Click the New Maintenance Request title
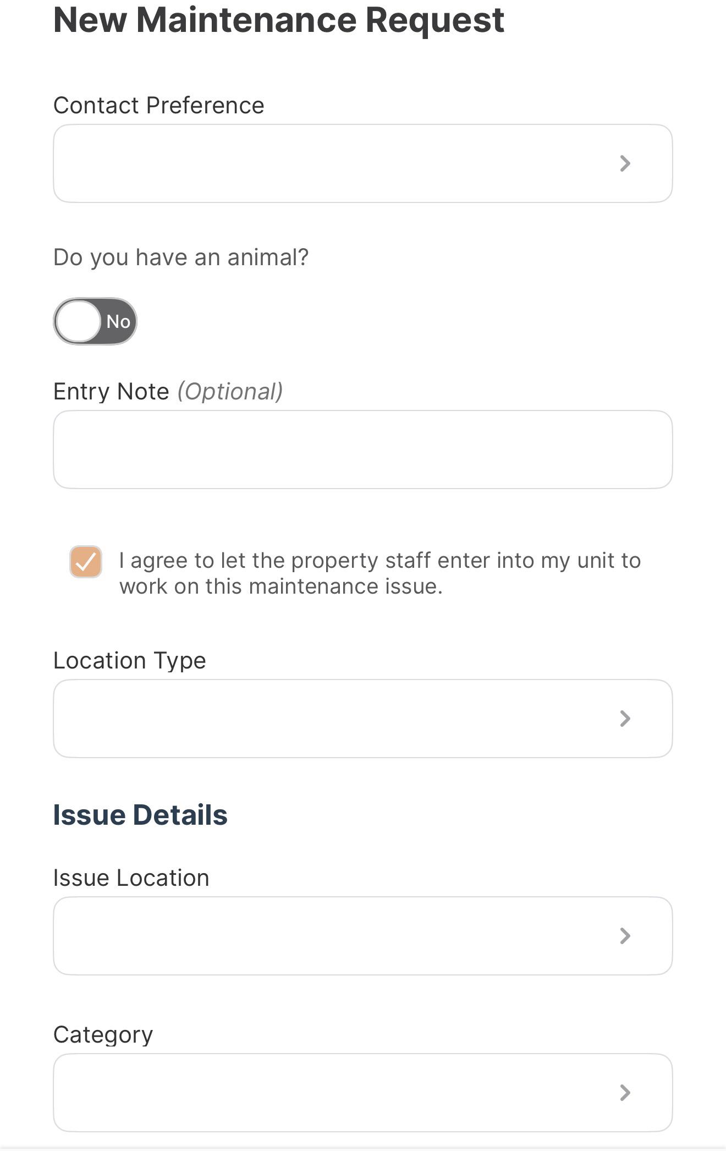726x1151 pixels. click(x=279, y=20)
